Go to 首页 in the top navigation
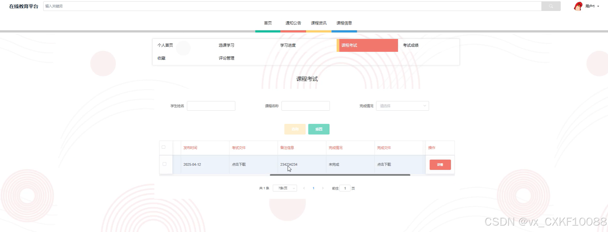The height and width of the screenshot is (232, 608). pyautogui.click(x=268, y=23)
